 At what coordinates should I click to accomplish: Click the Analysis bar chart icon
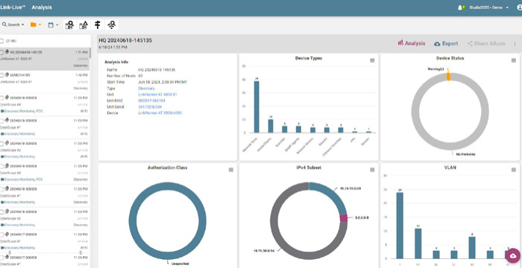pos(400,43)
